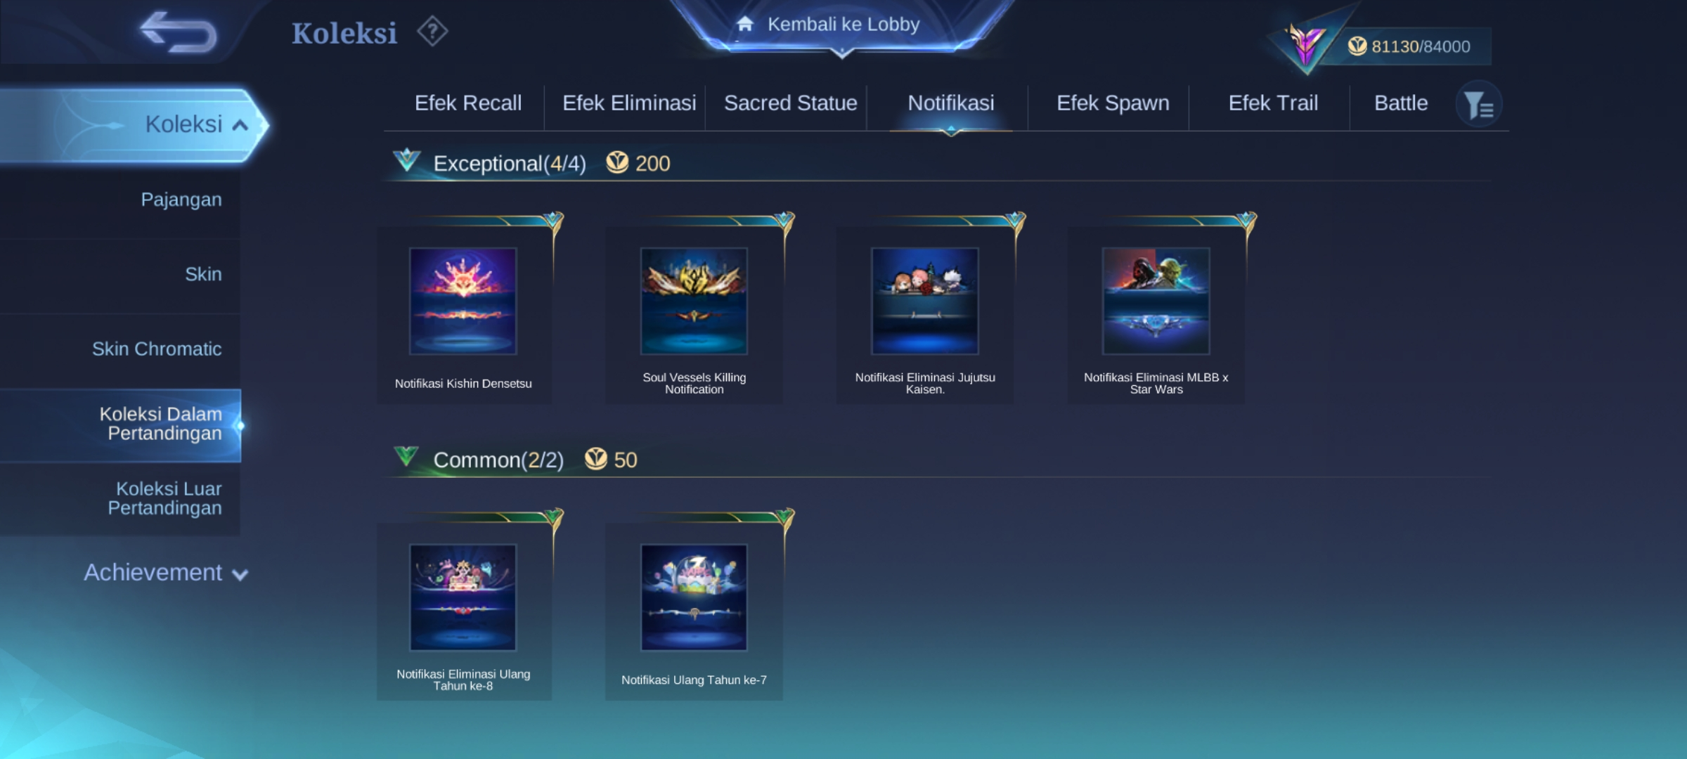Switch to the Efek Eliminasi tab
Screen dimensions: 1687x759
coord(629,103)
